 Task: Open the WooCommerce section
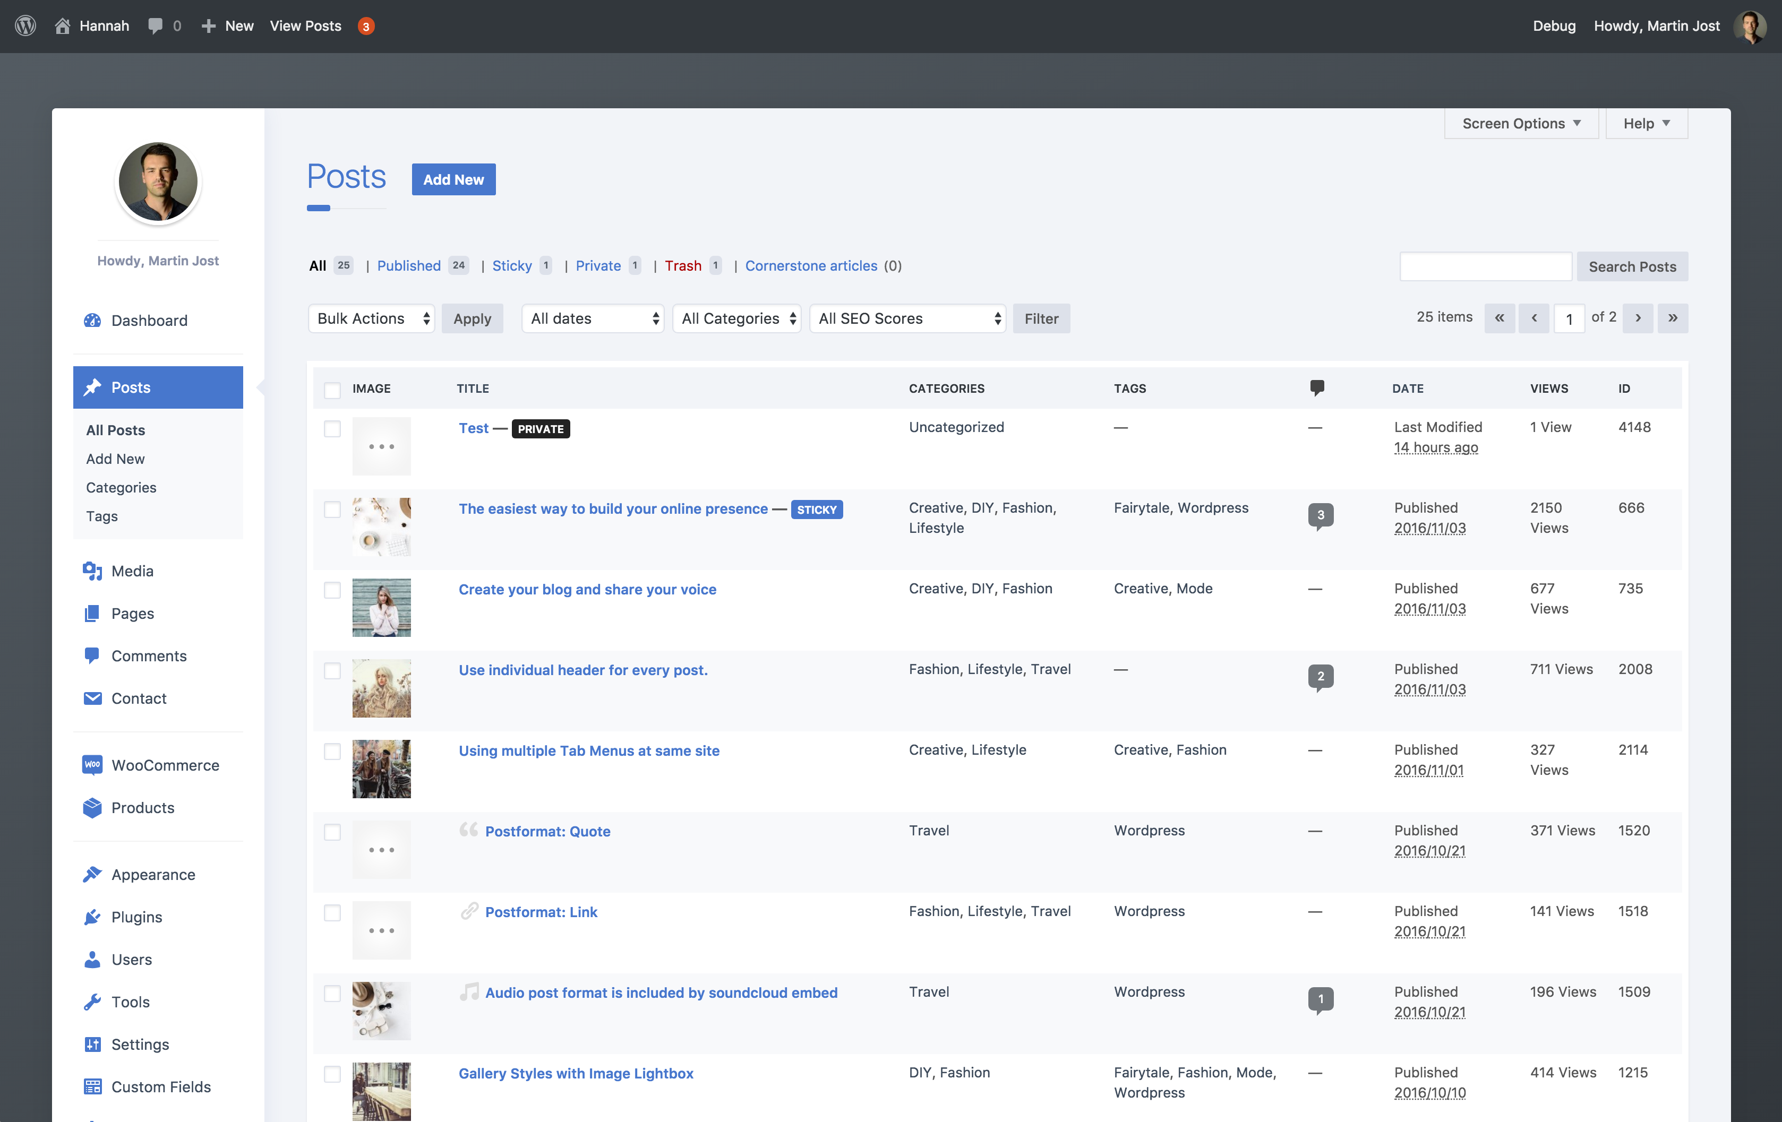coord(164,765)
